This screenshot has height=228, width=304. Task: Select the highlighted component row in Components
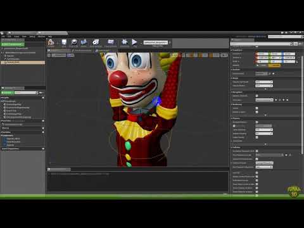point(23,63)
